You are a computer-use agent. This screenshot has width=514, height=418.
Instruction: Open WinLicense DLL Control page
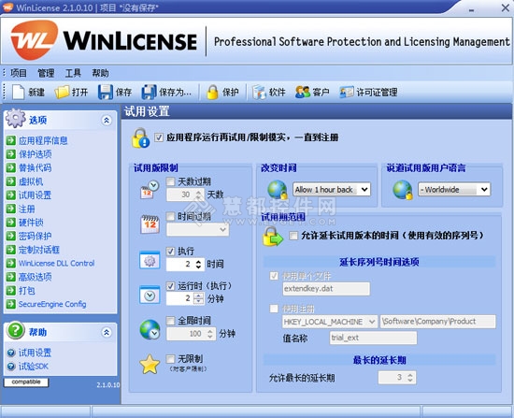(x=56, y=263)
